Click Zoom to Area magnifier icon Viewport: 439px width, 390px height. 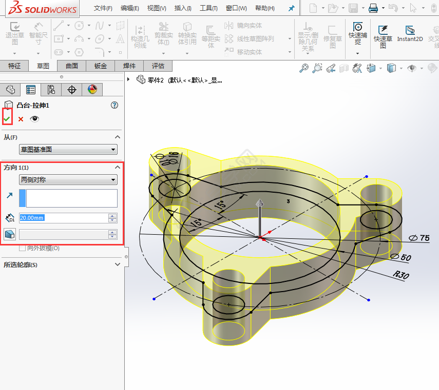pos(317,68)
